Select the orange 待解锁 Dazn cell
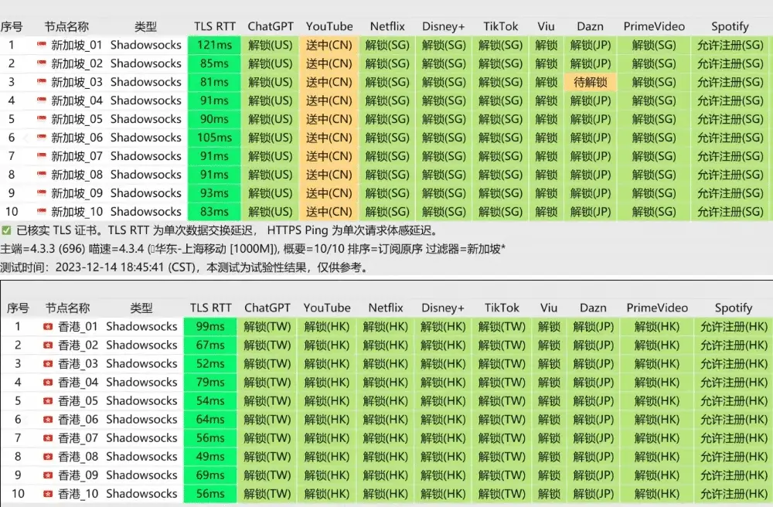Image resolution: width=773 pixels, height=507 pixels. pos(591,82)
